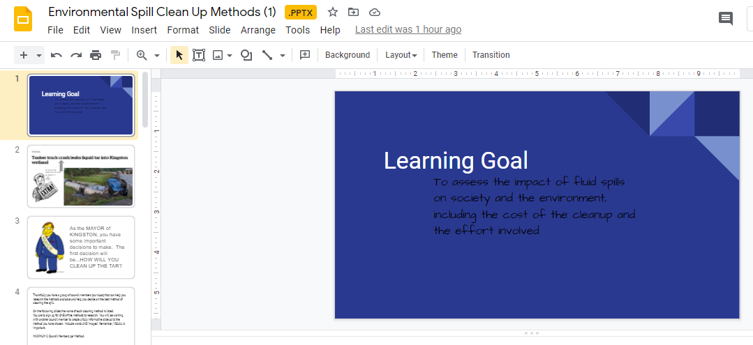The height and width of the screenshot is (345, 753).
Task: Open the Move to folder icon
Action: pyautogui.click(x=353, y=13)
